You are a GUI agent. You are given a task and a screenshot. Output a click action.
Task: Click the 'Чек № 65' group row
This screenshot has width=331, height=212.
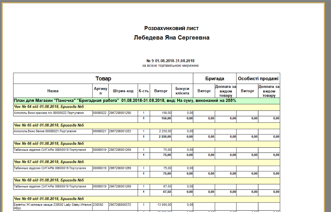[49, 125]
